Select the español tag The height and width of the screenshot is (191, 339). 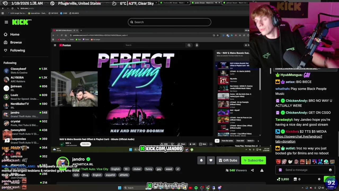(110, 175)
